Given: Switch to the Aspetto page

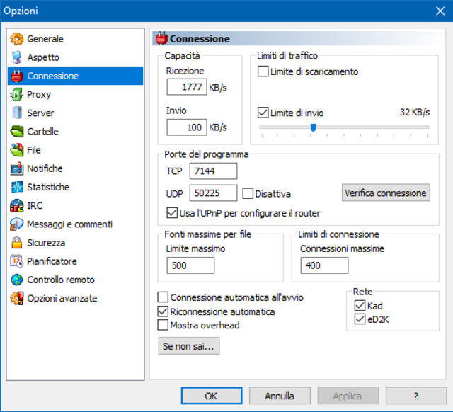Looking at the screenshot, I should (x=75, y=57).
